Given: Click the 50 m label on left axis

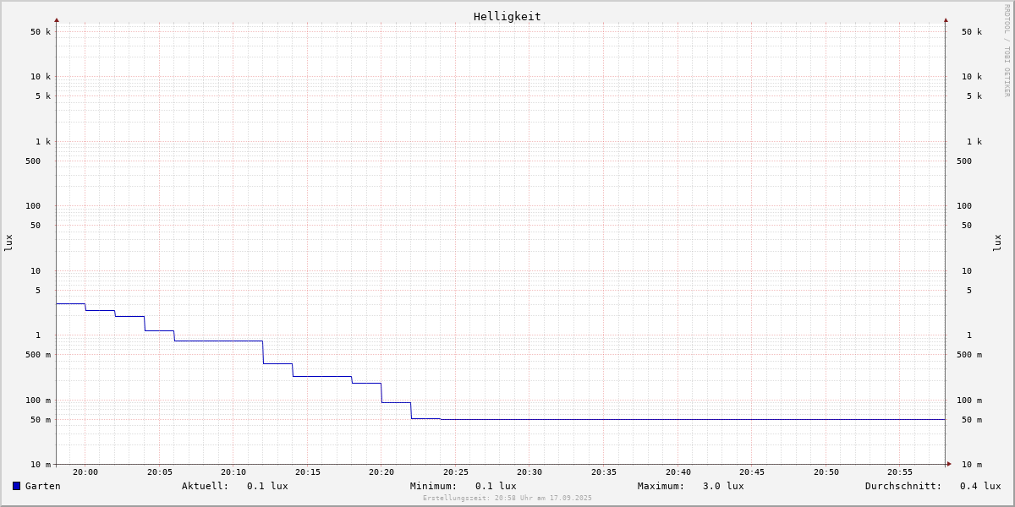Looking at the screenshot, I should (x=41, y=420).
